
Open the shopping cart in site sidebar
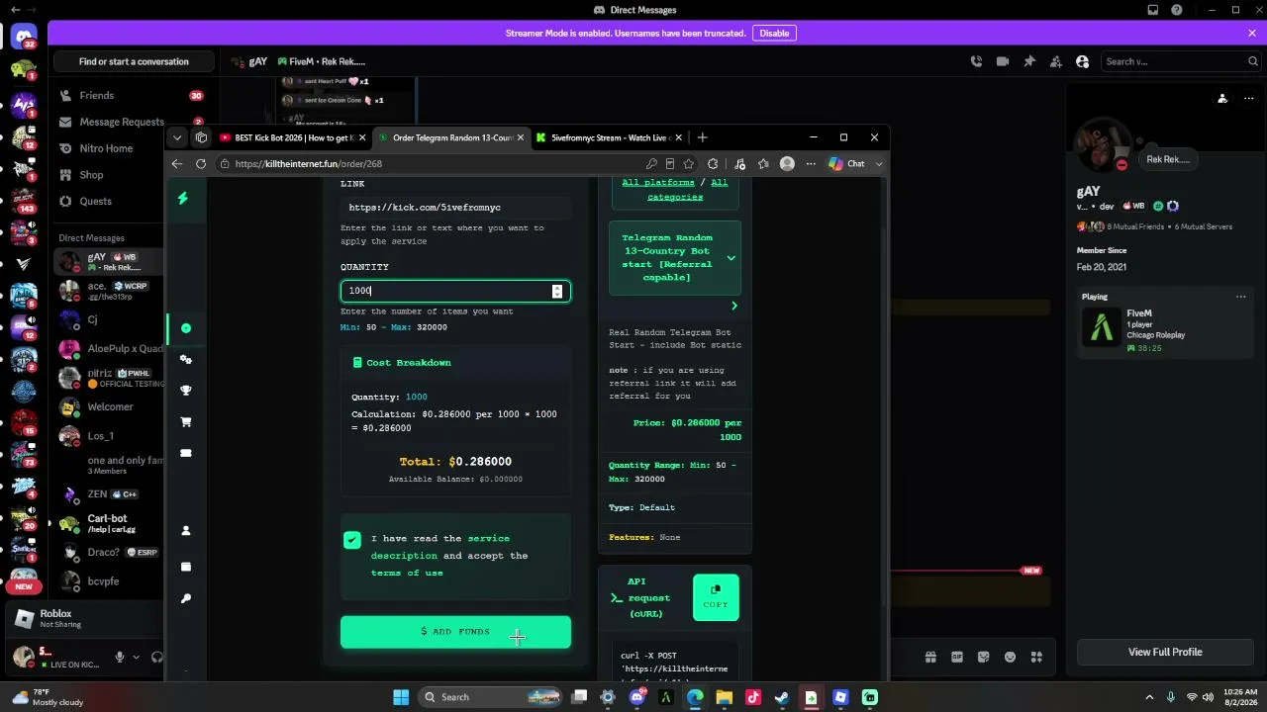pyautogui.click(x=185, y=421)
